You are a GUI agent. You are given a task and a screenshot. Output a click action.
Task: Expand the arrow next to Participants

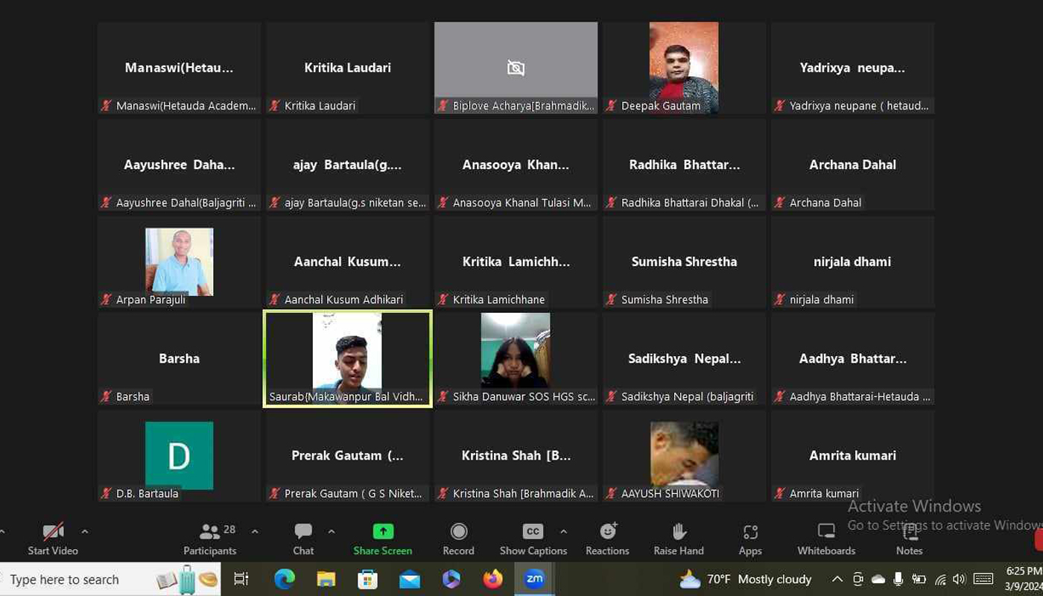coord(255,531)
